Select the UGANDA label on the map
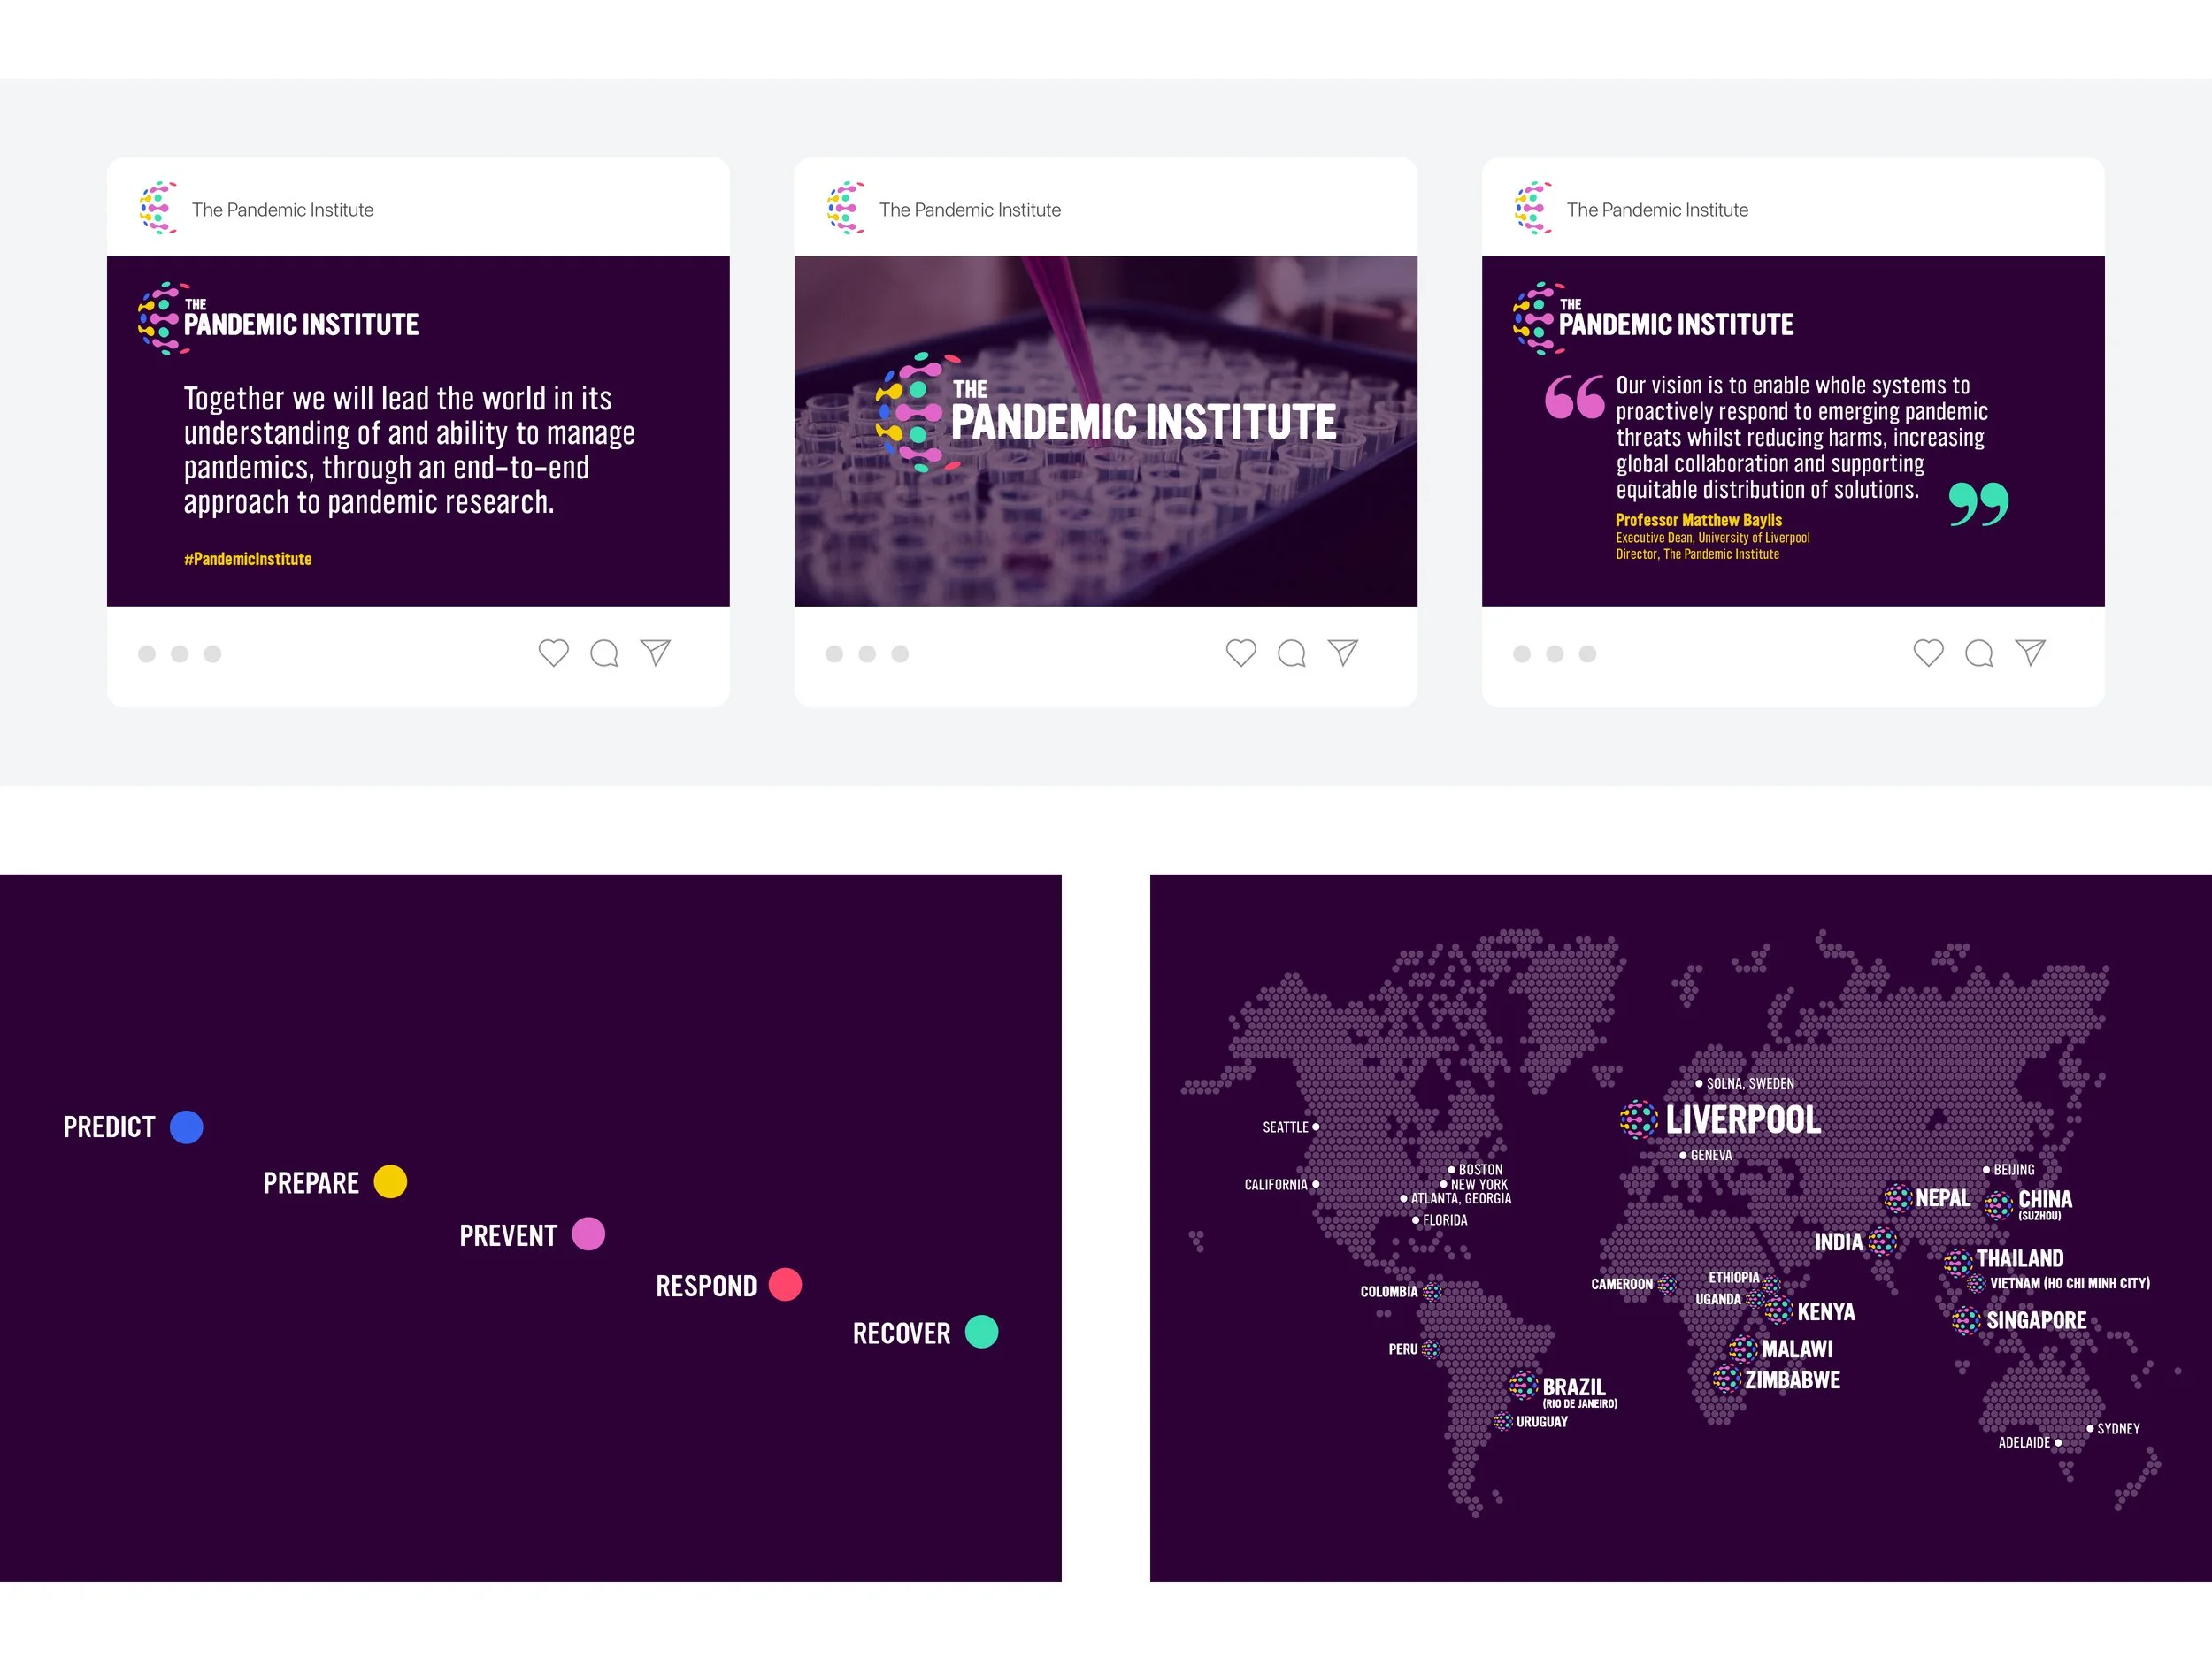 [1718, 1299]
